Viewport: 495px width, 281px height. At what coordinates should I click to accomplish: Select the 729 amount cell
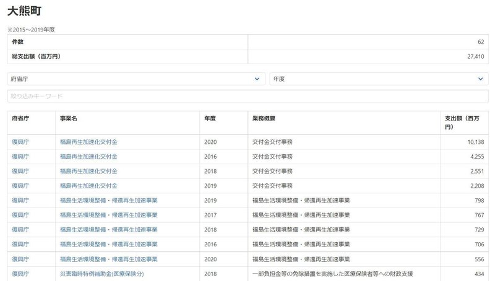465,230
